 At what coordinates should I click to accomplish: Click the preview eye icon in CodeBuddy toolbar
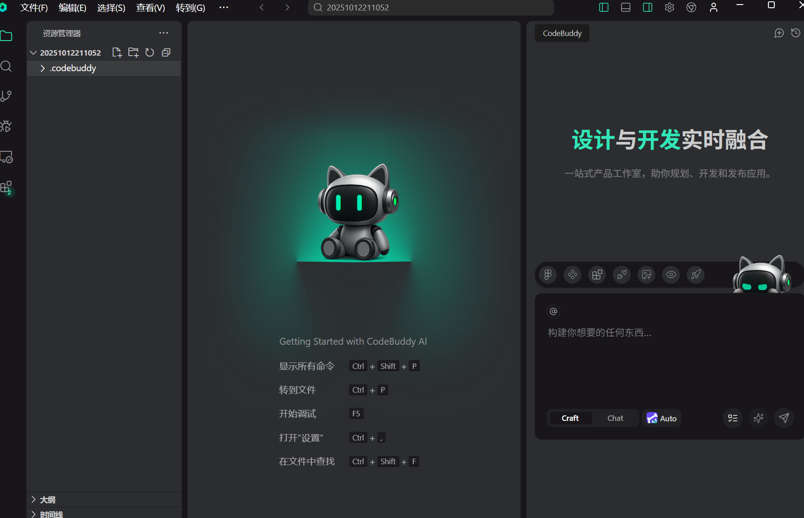pos(671,275)
